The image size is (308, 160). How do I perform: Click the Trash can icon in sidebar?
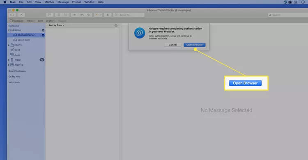tap(12, 59)
